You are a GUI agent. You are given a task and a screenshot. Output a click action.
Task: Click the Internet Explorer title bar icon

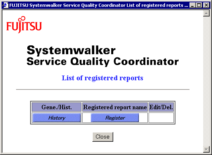tap(5, 5)
